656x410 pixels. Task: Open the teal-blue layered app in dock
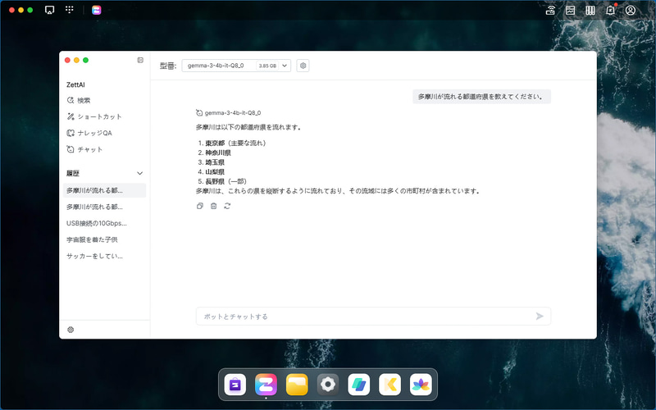click(x=359, y=385)
